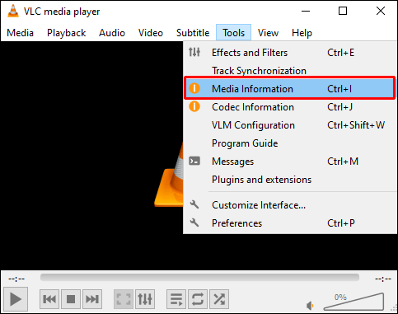Open the Media menu
The width and height of the screenshot is (398, 314).
(21, 33)
